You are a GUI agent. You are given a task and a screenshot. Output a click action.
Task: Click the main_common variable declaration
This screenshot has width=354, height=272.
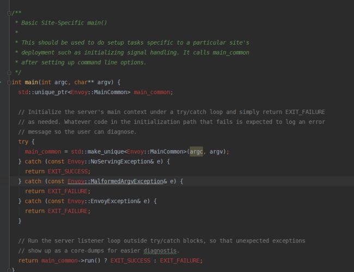click(x=152, y=93)
